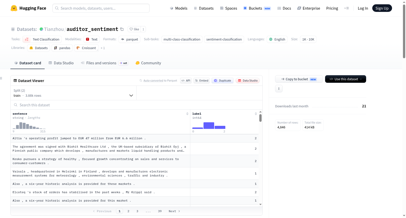Go to Spaces in the top navigation

pyautogui.click(x=228, y=8)
